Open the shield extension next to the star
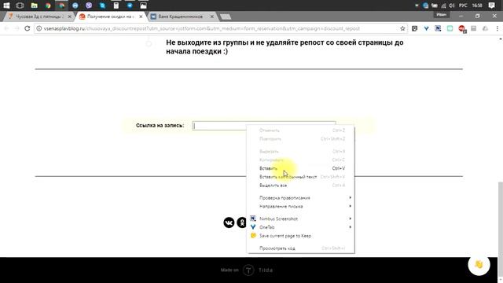 [414, 28]
